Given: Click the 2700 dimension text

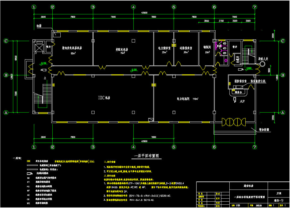Looking at the screenshot, I should coord(221,21).
